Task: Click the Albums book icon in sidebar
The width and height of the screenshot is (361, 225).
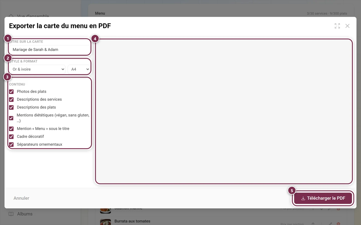Action: [x=11, y=214]
